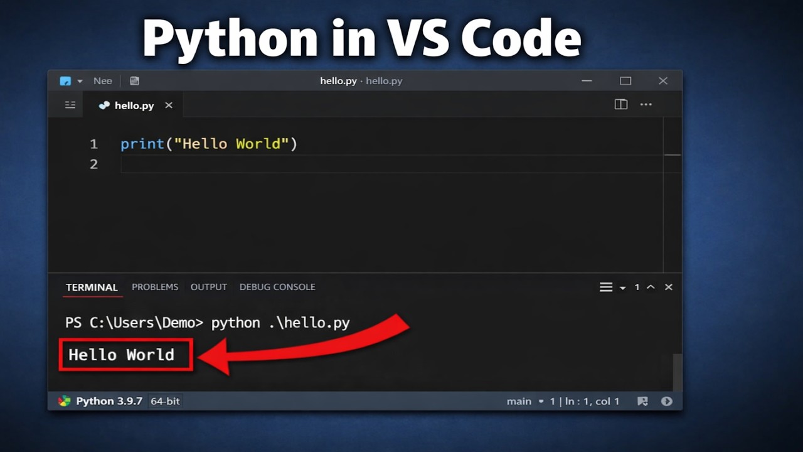Click the terminal number 1 in panel header

click(x=637, y=287)
